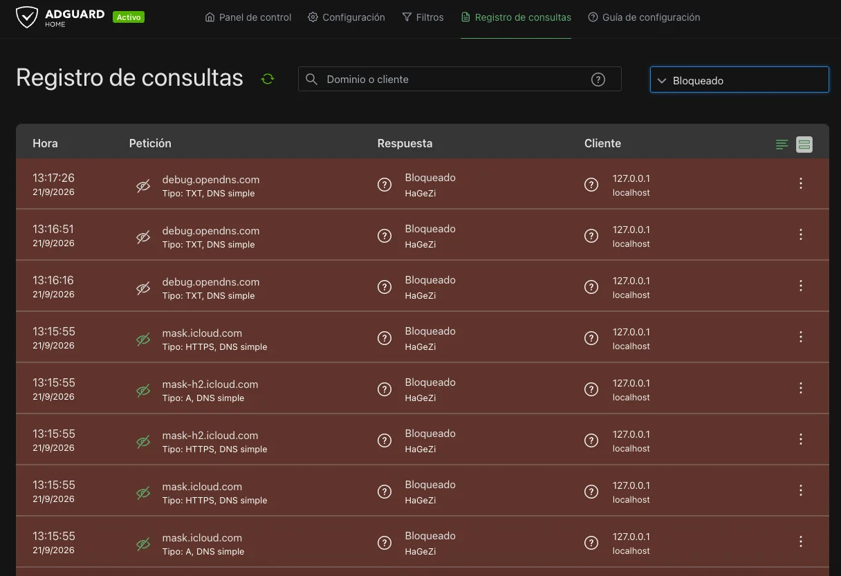Select the 13:16:16 timestamp cell
The image size is (841, 576).
53,286
